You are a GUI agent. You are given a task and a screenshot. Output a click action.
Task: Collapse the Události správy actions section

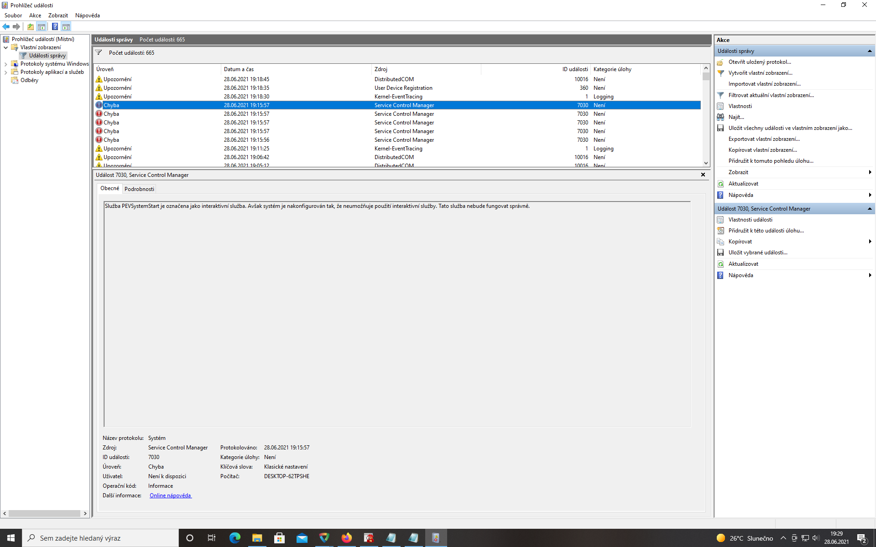(x=870, y=51)
